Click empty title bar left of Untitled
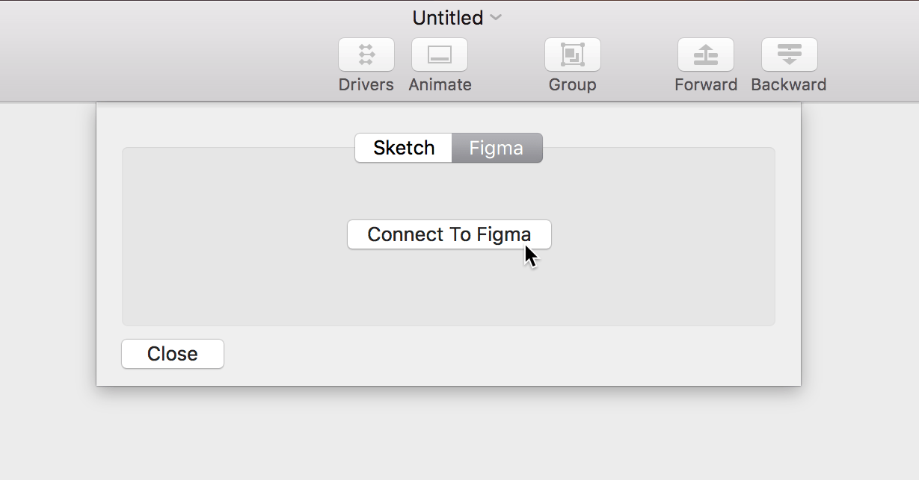Image resolution: width=919 pixels, height=480 pixels. click(187, 19)
